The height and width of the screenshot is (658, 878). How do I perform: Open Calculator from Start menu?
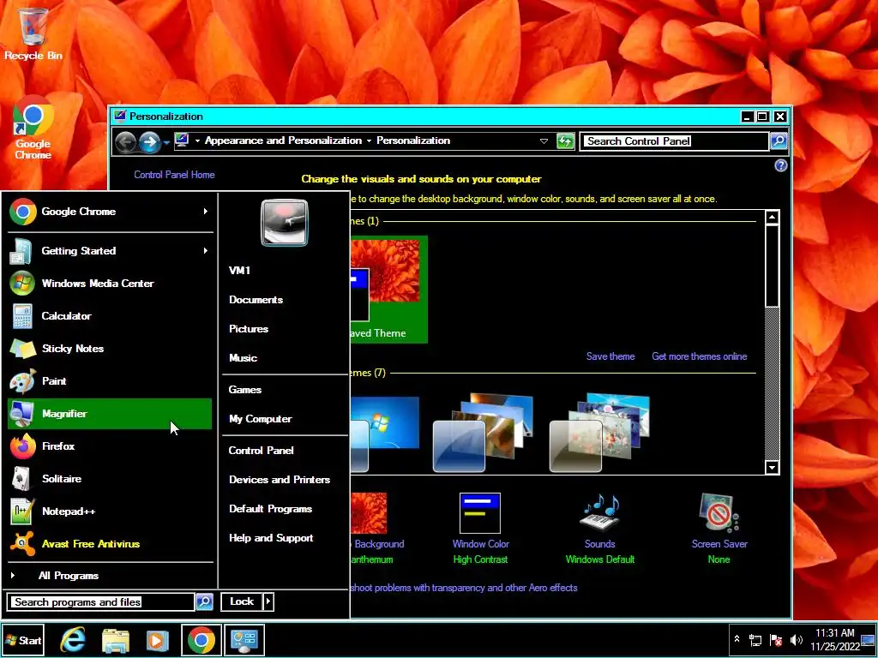click(x=110, y=315)
